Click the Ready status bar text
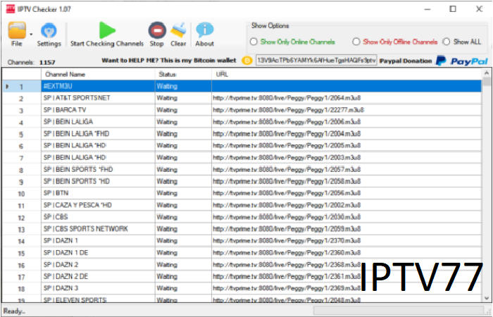The height and width of the screenshot is (317, 493). click(x=14, y=311)
